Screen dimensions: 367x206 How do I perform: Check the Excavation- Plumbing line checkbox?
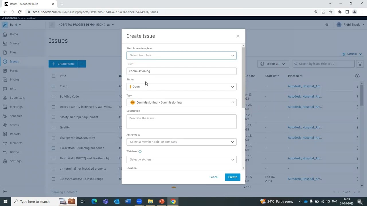click(x=54, y=148)
